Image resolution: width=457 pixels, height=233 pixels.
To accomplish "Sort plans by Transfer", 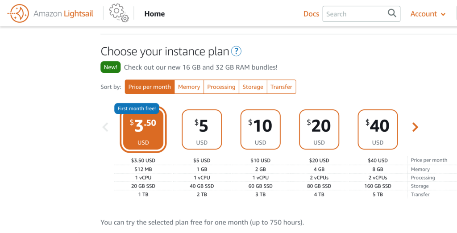I will coord(281,87).
